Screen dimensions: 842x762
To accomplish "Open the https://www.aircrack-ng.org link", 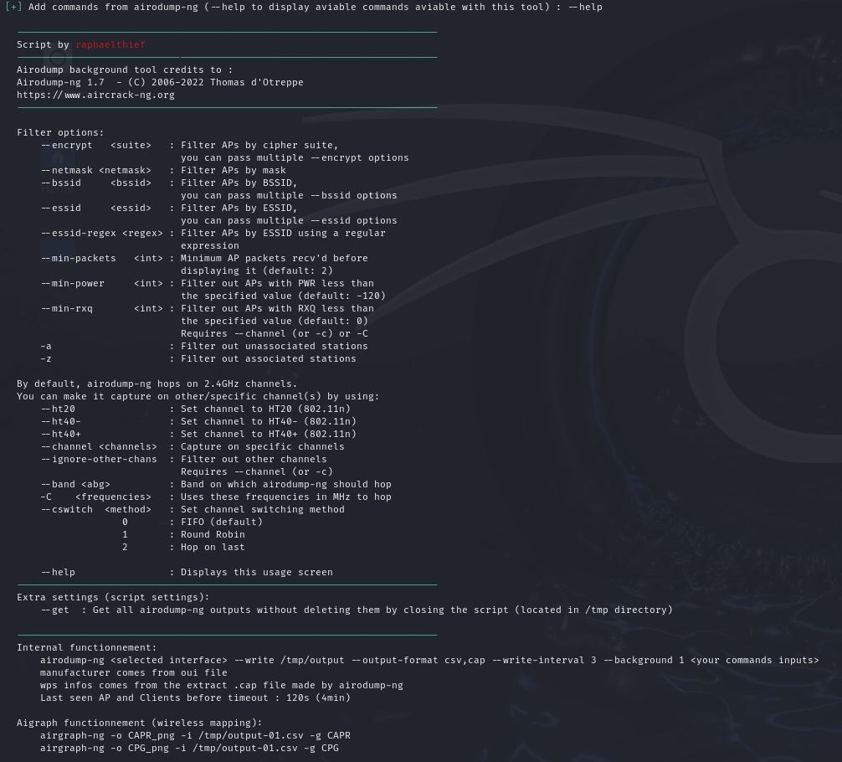I will coord(95,95).
